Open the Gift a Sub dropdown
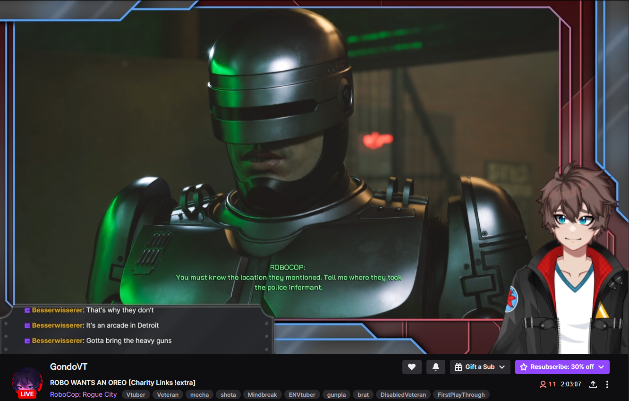The height and width of the screenshot is (401, 629). coord(480,367)
